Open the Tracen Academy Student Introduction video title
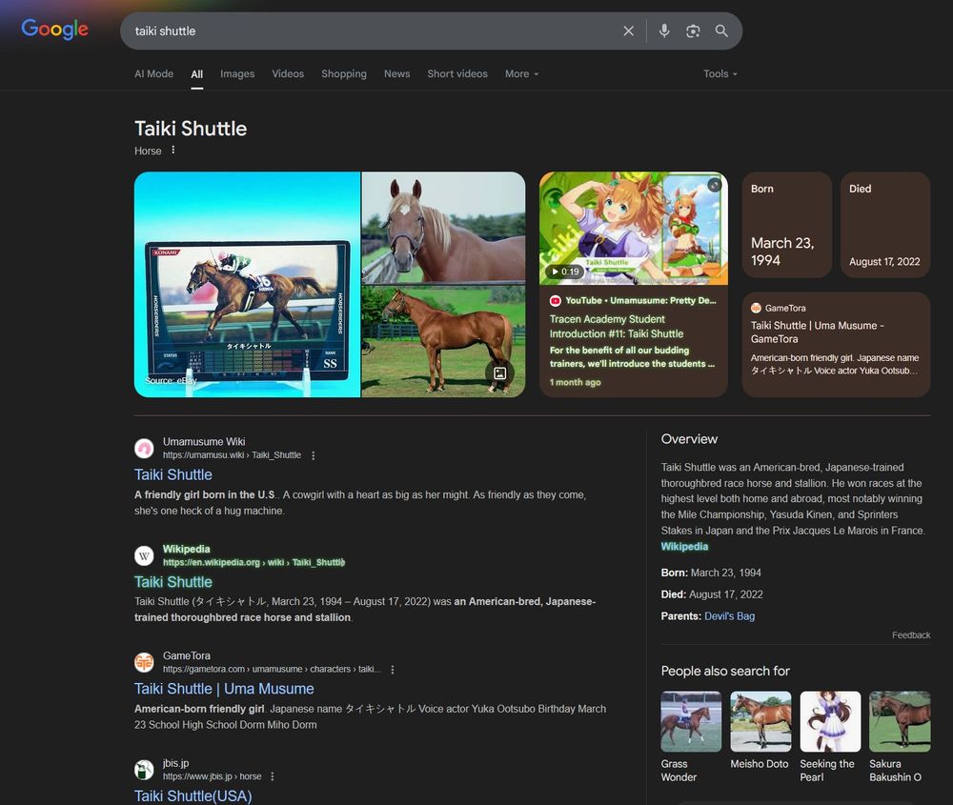Screen dimensions: 953x805 coord(617,326)
